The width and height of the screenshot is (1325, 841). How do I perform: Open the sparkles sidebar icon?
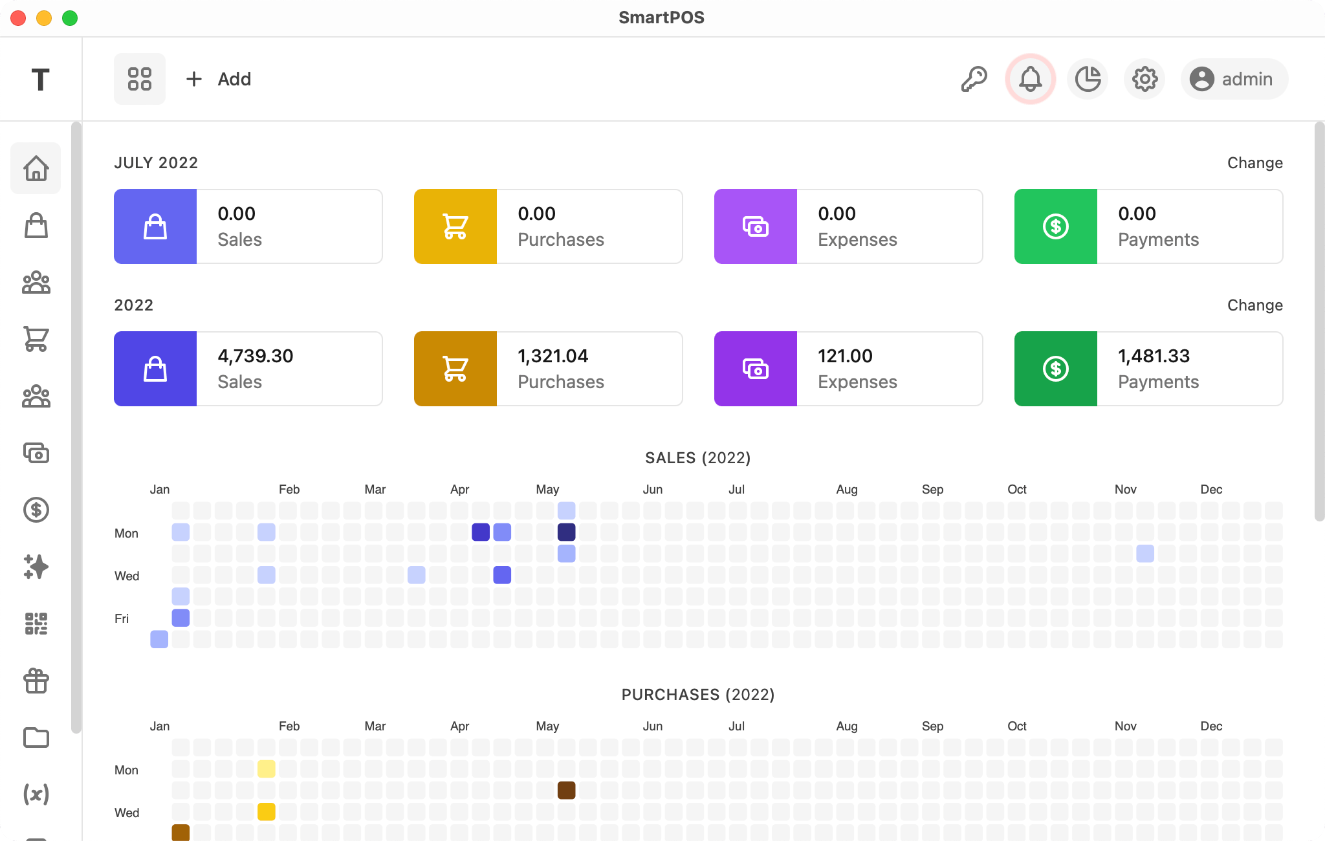point(36,567)
